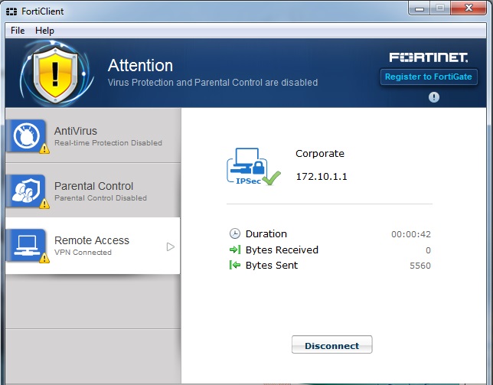Click the Corporate connection name
The width and height of the screenshot is (493, 385).
pos(320,154)
